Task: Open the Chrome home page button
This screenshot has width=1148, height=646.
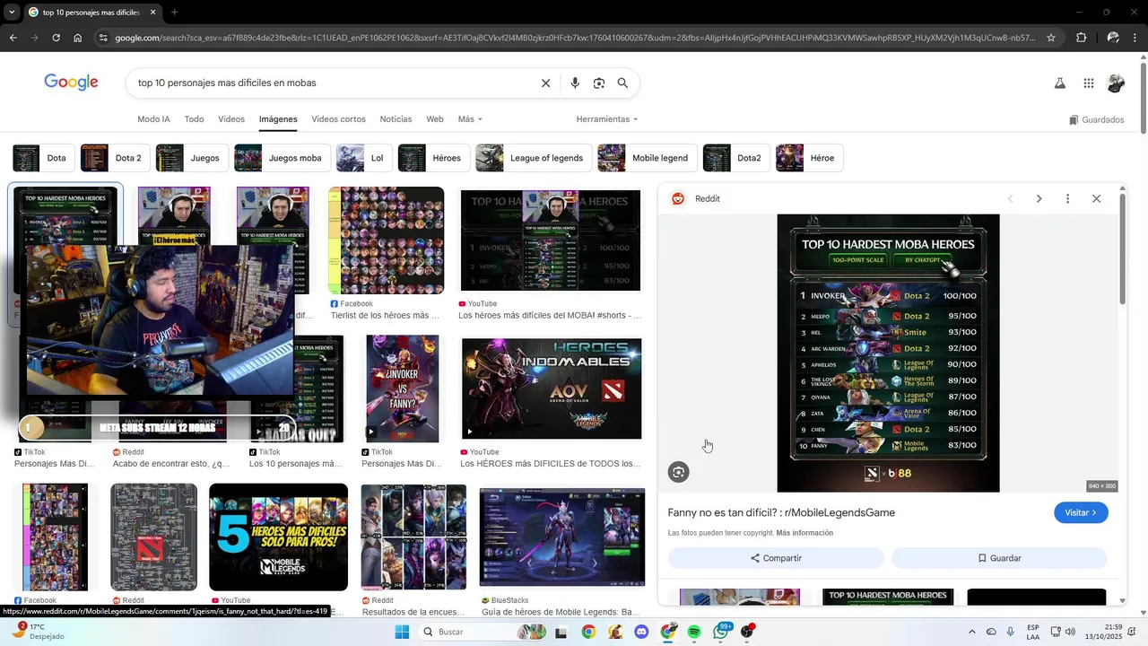Action: 78,38
